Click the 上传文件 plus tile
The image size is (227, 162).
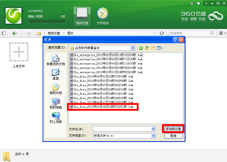pos(19,52)
